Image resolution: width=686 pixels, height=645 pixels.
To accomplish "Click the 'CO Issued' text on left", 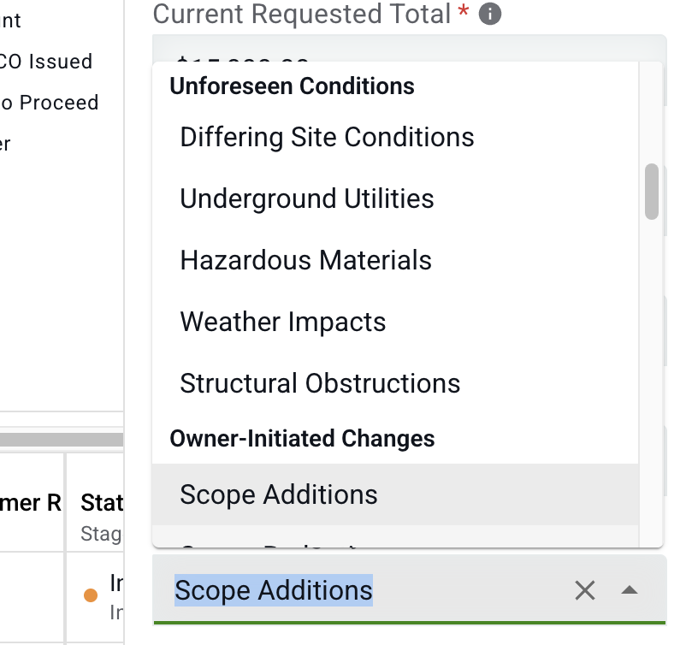I will (x=45, y=62).
